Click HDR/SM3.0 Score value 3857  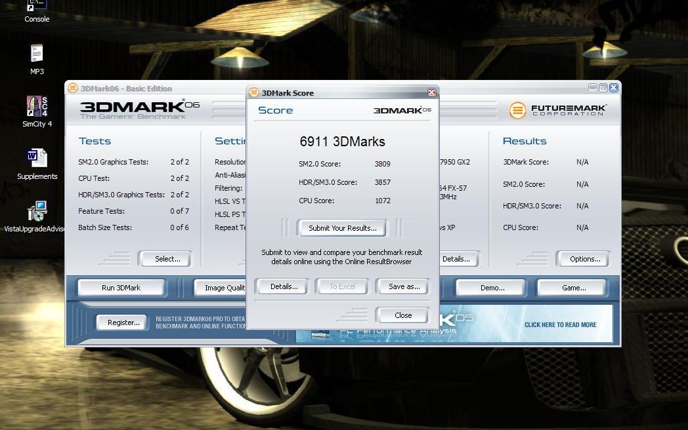383,182
